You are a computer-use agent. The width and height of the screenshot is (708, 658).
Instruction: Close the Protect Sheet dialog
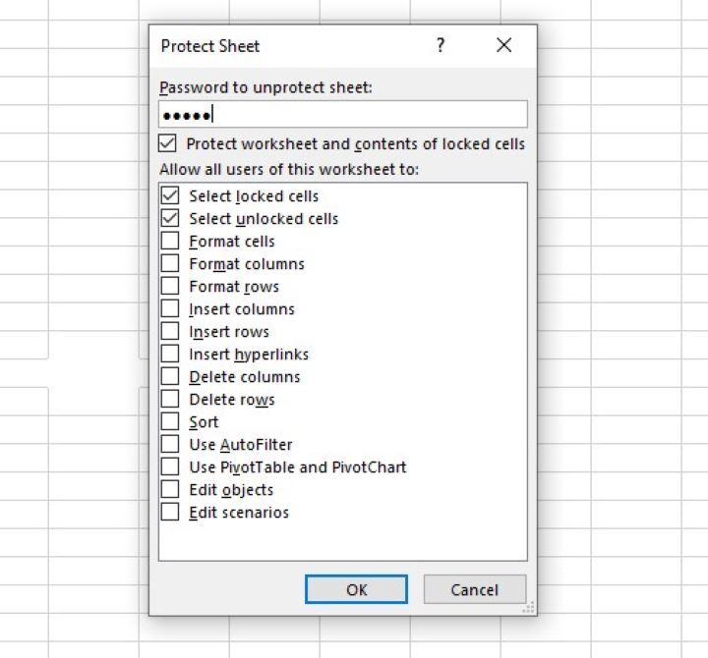point(503,45)
